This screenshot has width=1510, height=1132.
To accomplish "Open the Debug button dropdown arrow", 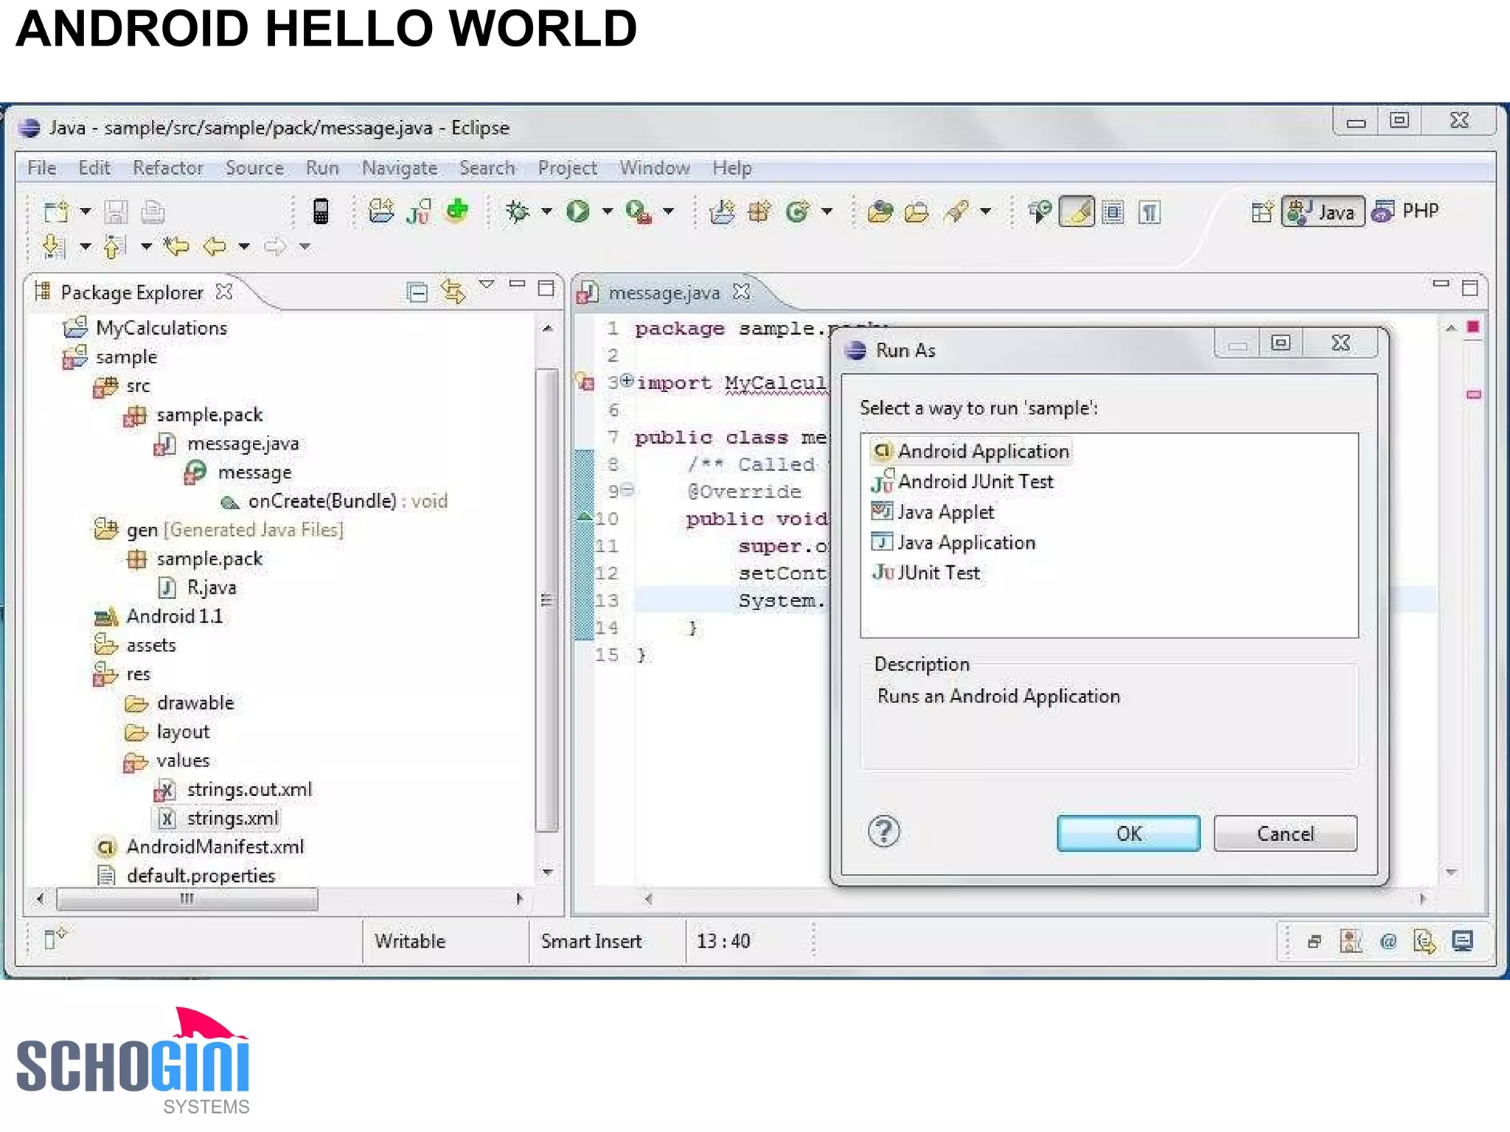I will click(546, 212).
